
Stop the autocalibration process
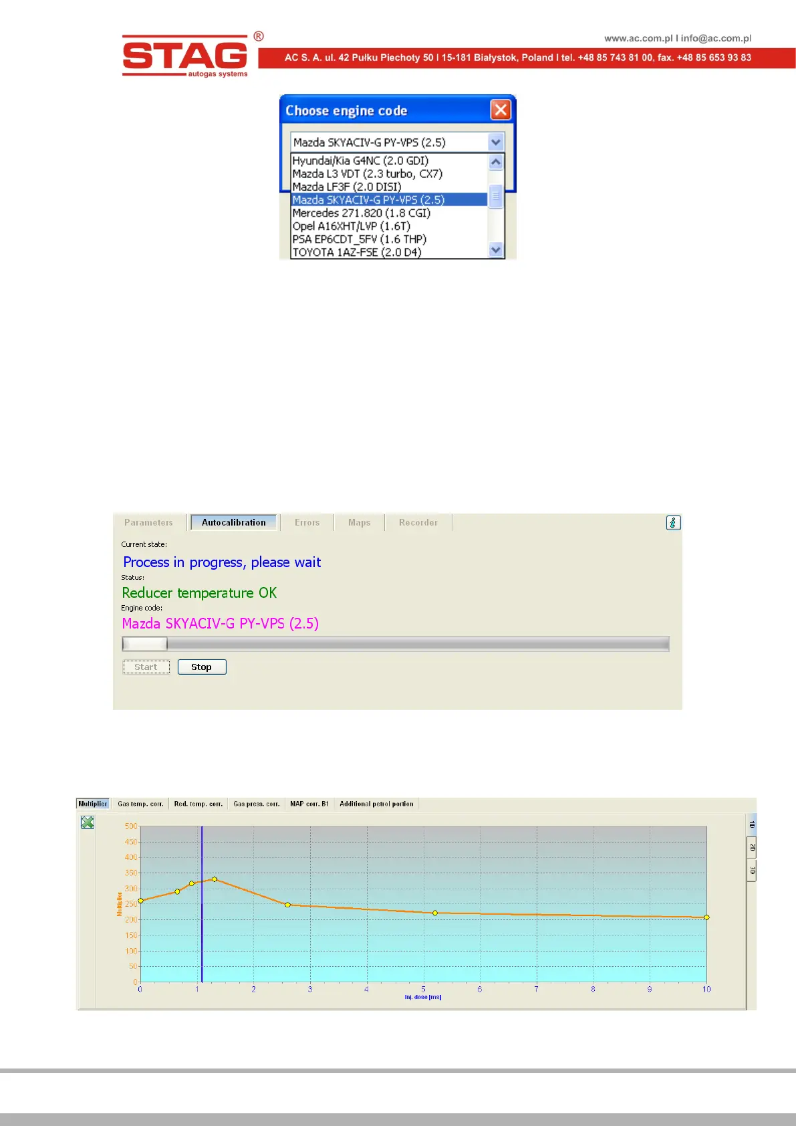coord(202,667)
